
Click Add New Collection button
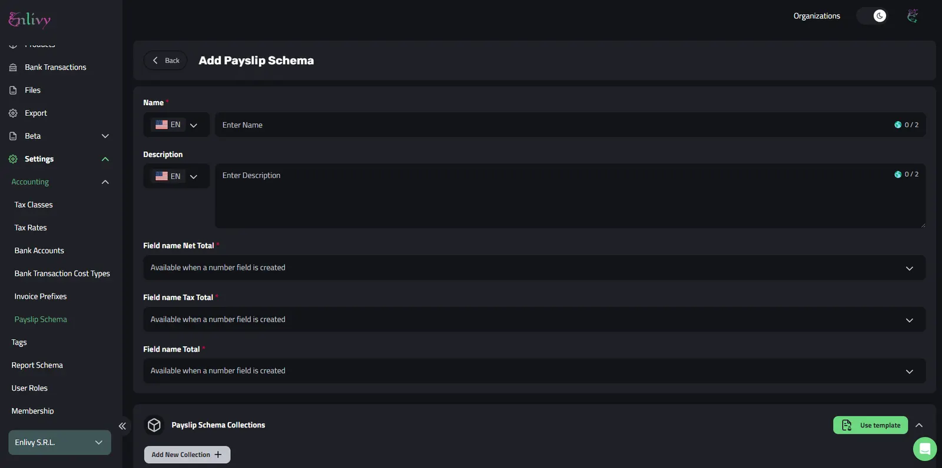click(x=187, y=454)
